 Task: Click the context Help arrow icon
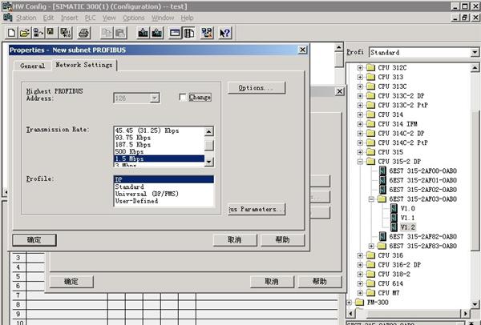[x=224, y=33]
